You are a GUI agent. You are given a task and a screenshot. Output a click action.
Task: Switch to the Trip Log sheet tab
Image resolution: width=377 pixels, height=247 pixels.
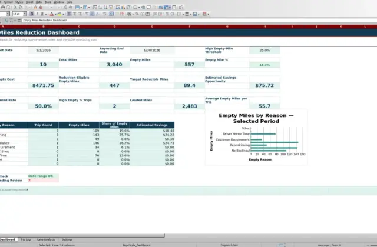(x=25, y=239)
